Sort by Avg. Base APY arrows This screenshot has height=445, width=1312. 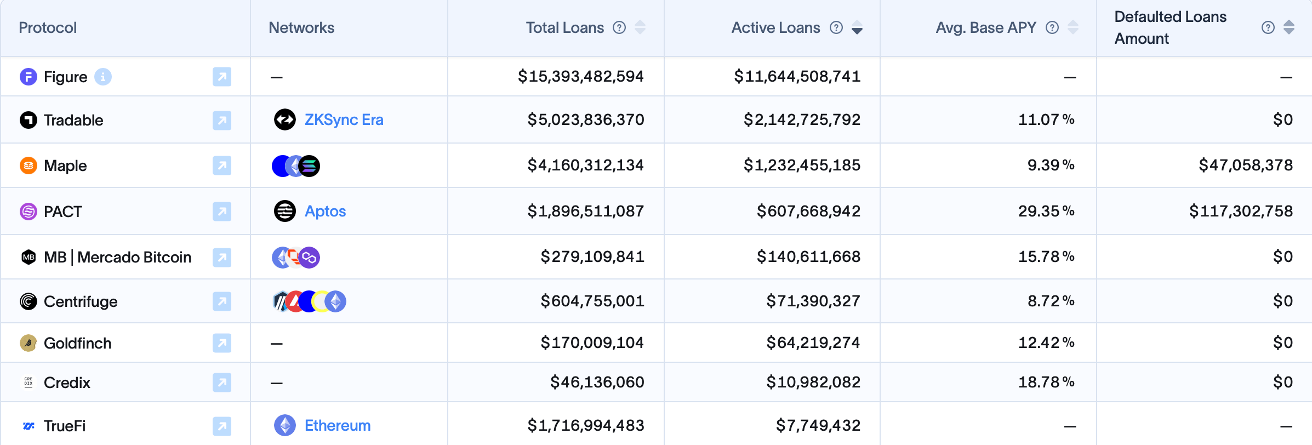click(x=1073, y=27)
